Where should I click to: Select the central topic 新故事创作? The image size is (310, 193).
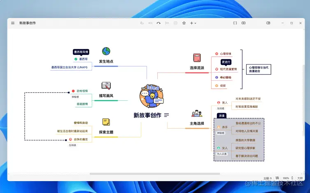pos(147,115)
